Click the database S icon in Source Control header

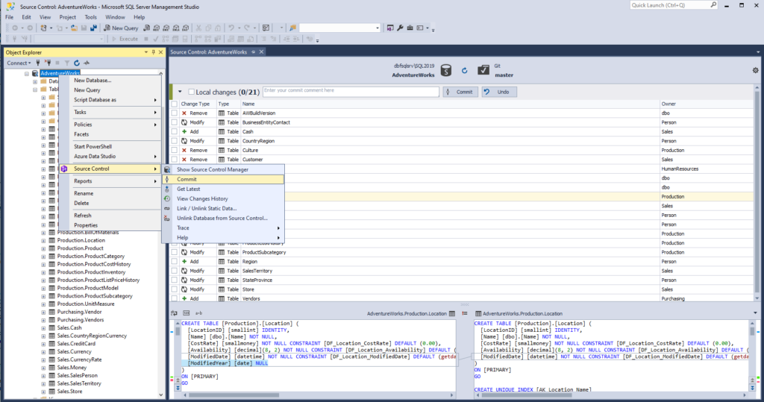click(446, 71)
